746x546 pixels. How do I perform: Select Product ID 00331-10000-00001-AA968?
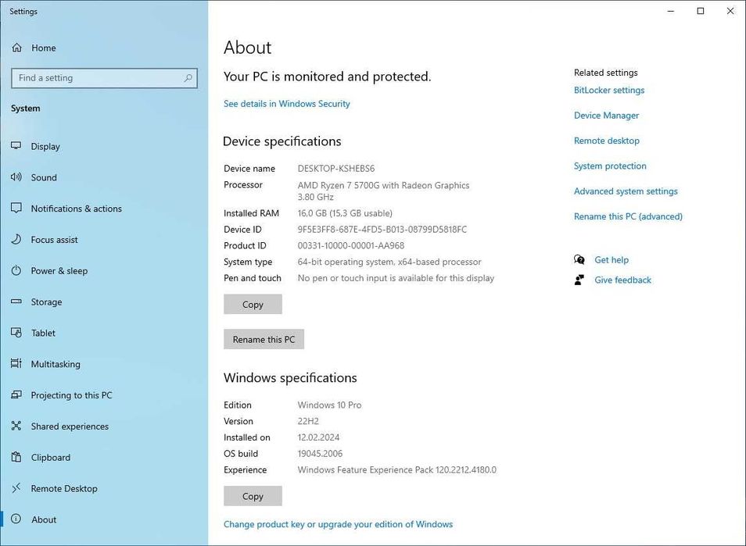click(x=350, y=246)
